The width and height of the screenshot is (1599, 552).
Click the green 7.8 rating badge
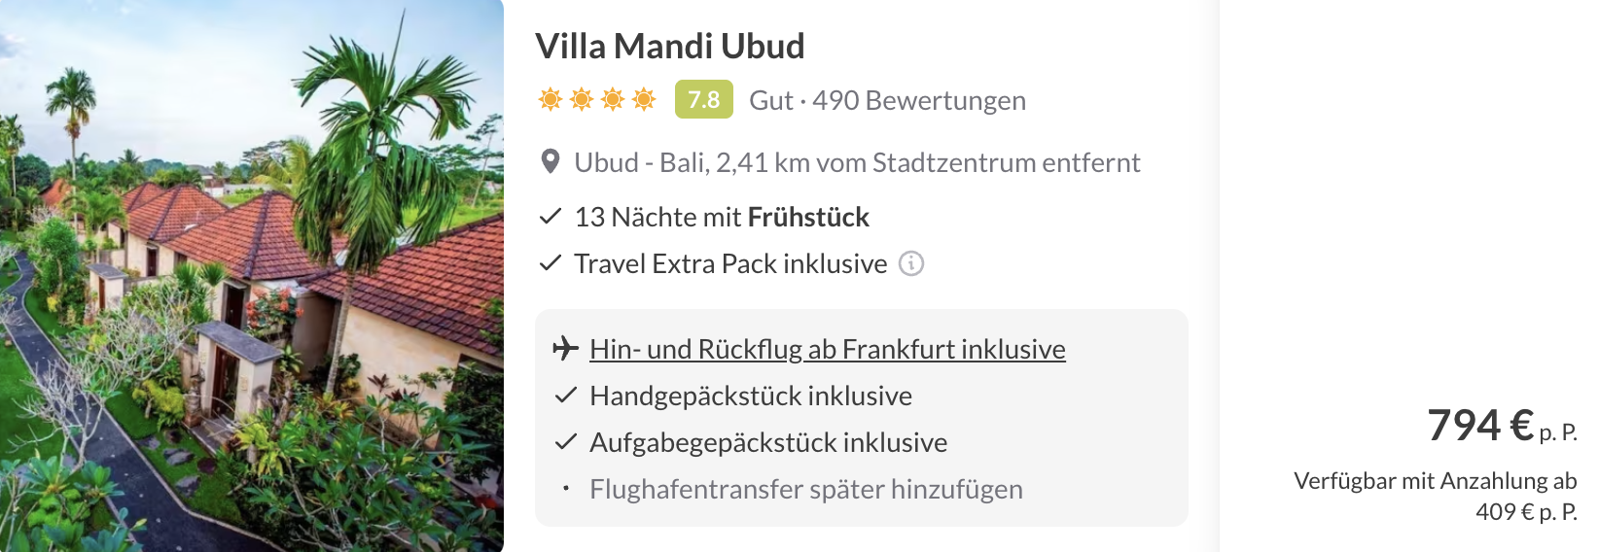[x=703, y=99]
